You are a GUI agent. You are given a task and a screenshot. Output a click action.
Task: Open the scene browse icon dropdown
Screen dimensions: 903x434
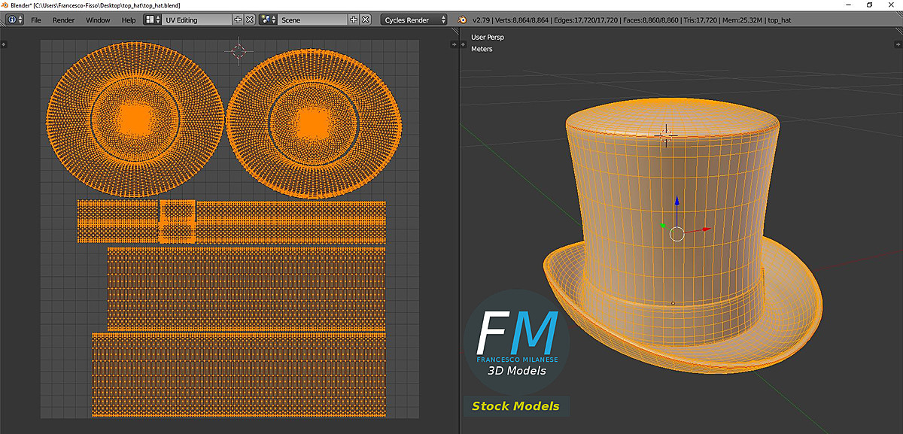pyautogui.click(x=267, y=20)
